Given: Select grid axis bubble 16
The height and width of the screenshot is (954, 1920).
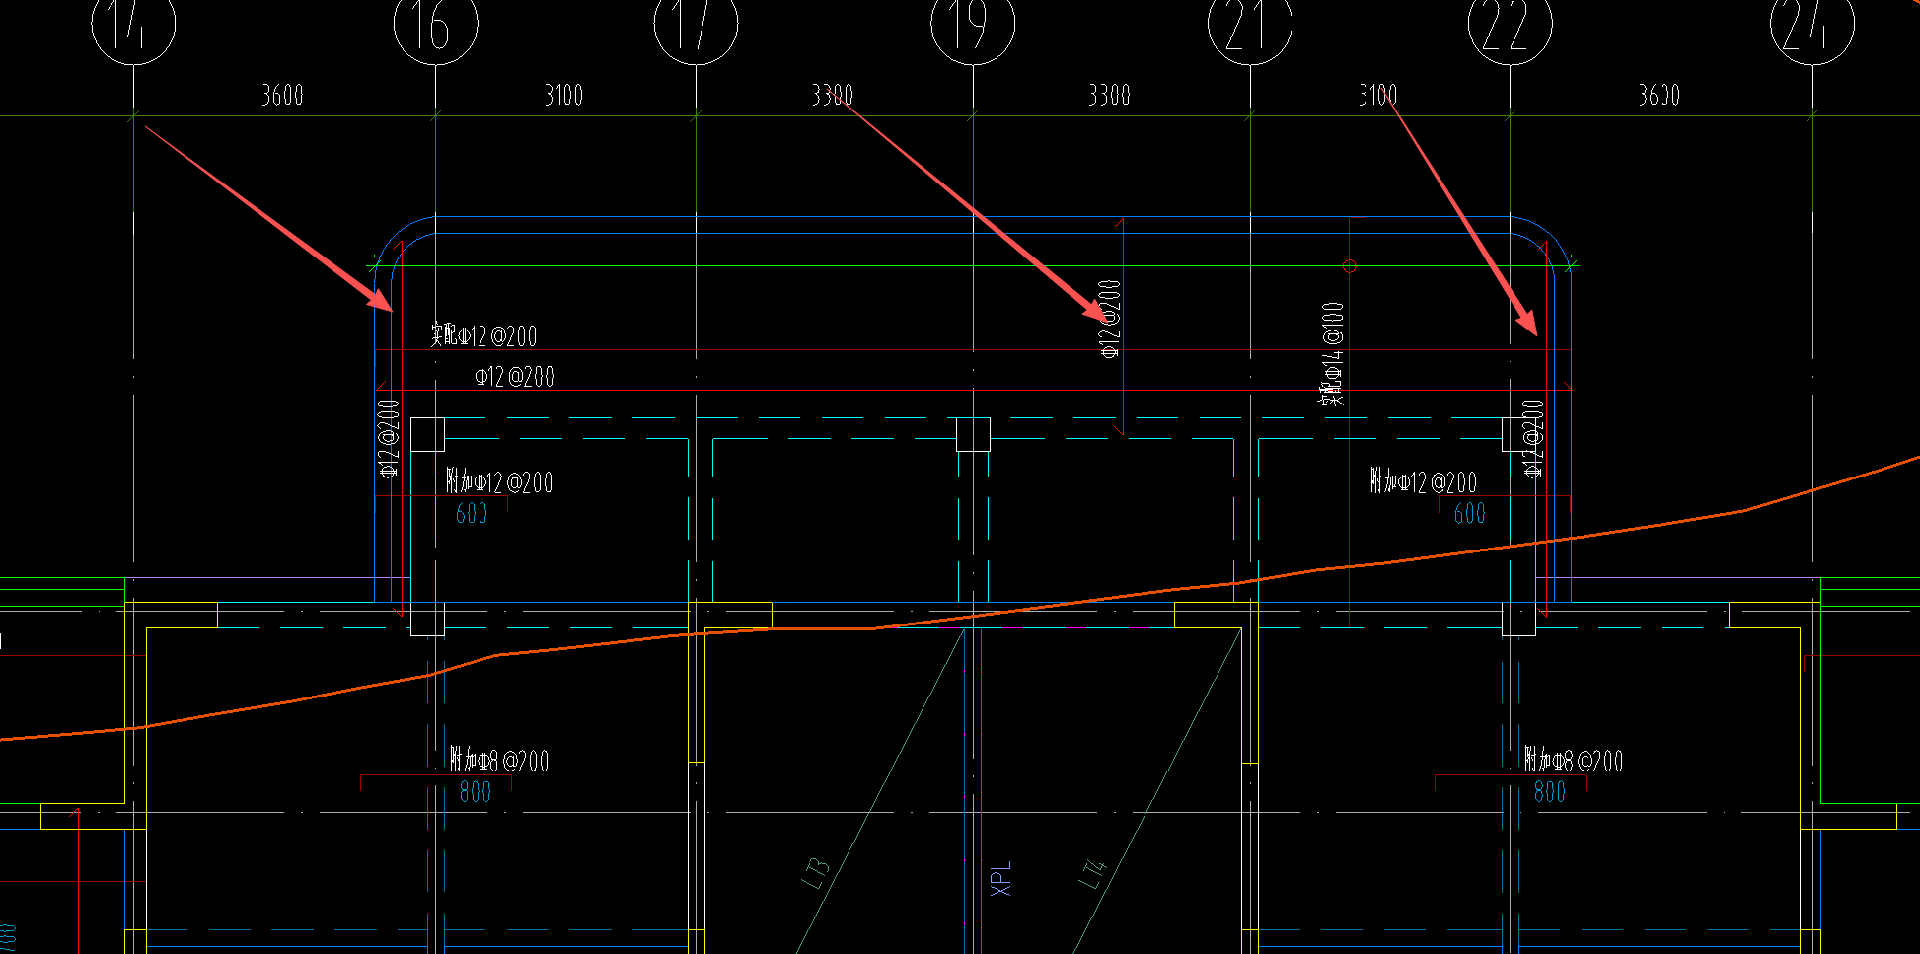Looking at the screenshot, I should (435, 25).
